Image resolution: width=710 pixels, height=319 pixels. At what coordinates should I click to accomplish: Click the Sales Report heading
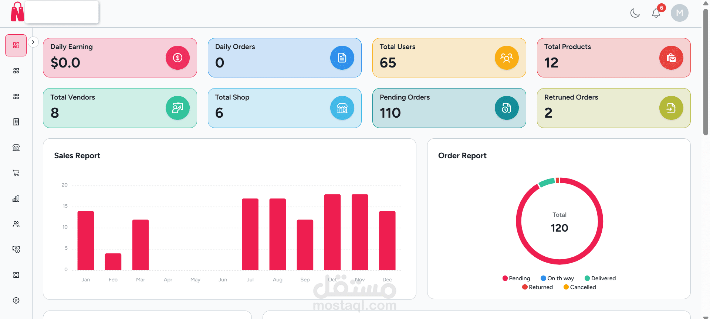point(77,156)
